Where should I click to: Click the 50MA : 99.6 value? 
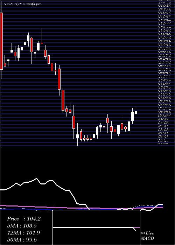22,239
